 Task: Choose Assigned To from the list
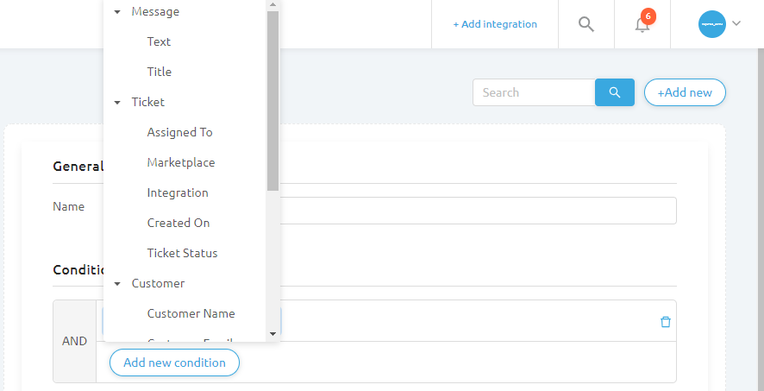[179, 132]
